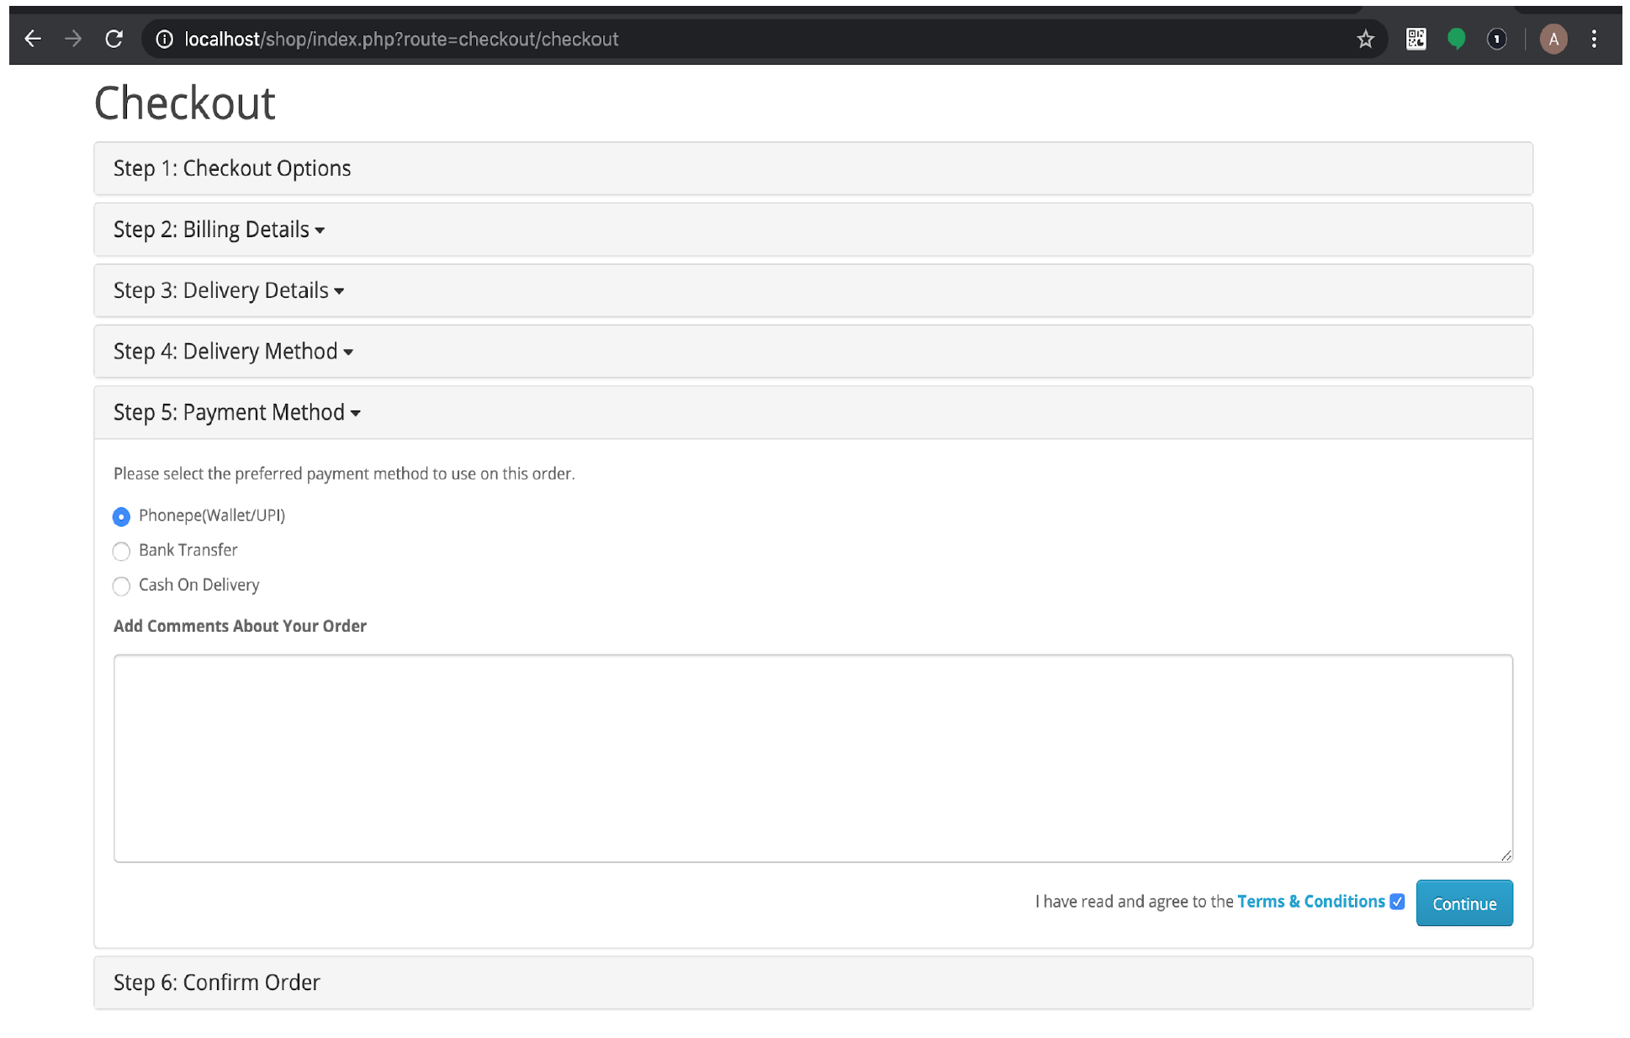The width and height of the screenshot is (1630, 1038).
Task: Click into the order comments text area
Action: pyautogui.click(x=812, y=758)
